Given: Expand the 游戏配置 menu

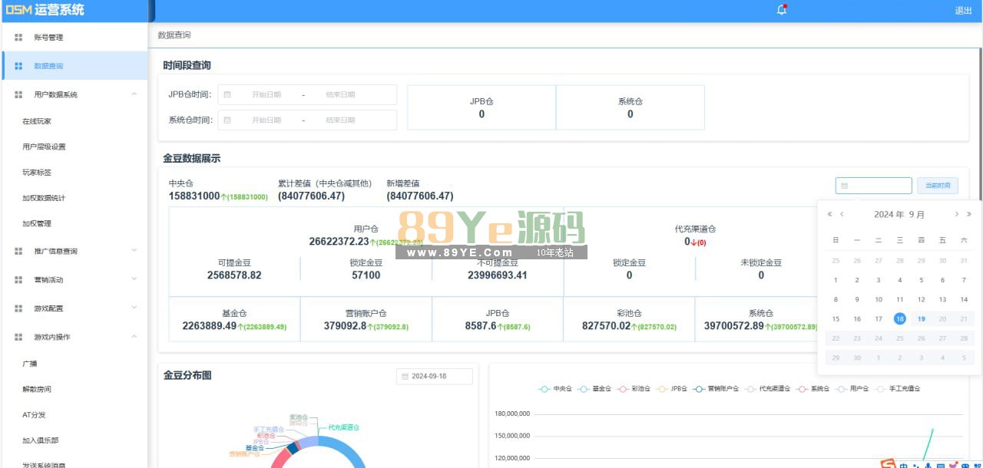Looking at the screenshot, I should click(x=134, y=308).
